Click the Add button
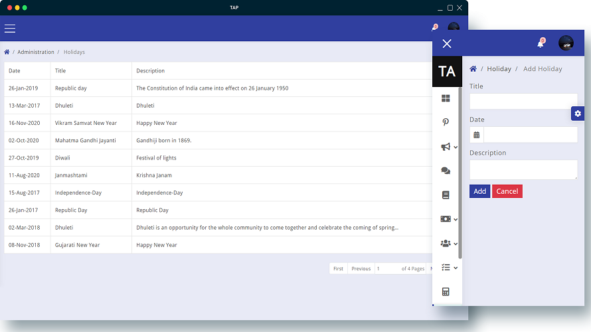The height and width of the screenshot is (332, 591). pyautogui.click(x=479, y=191)
